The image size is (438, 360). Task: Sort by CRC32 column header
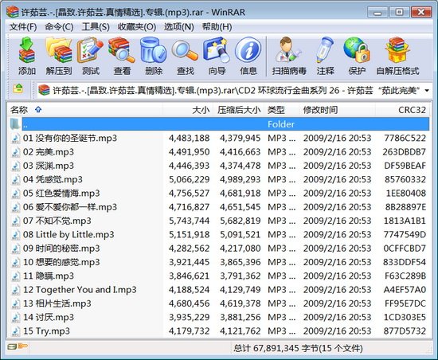coord(402,110)
